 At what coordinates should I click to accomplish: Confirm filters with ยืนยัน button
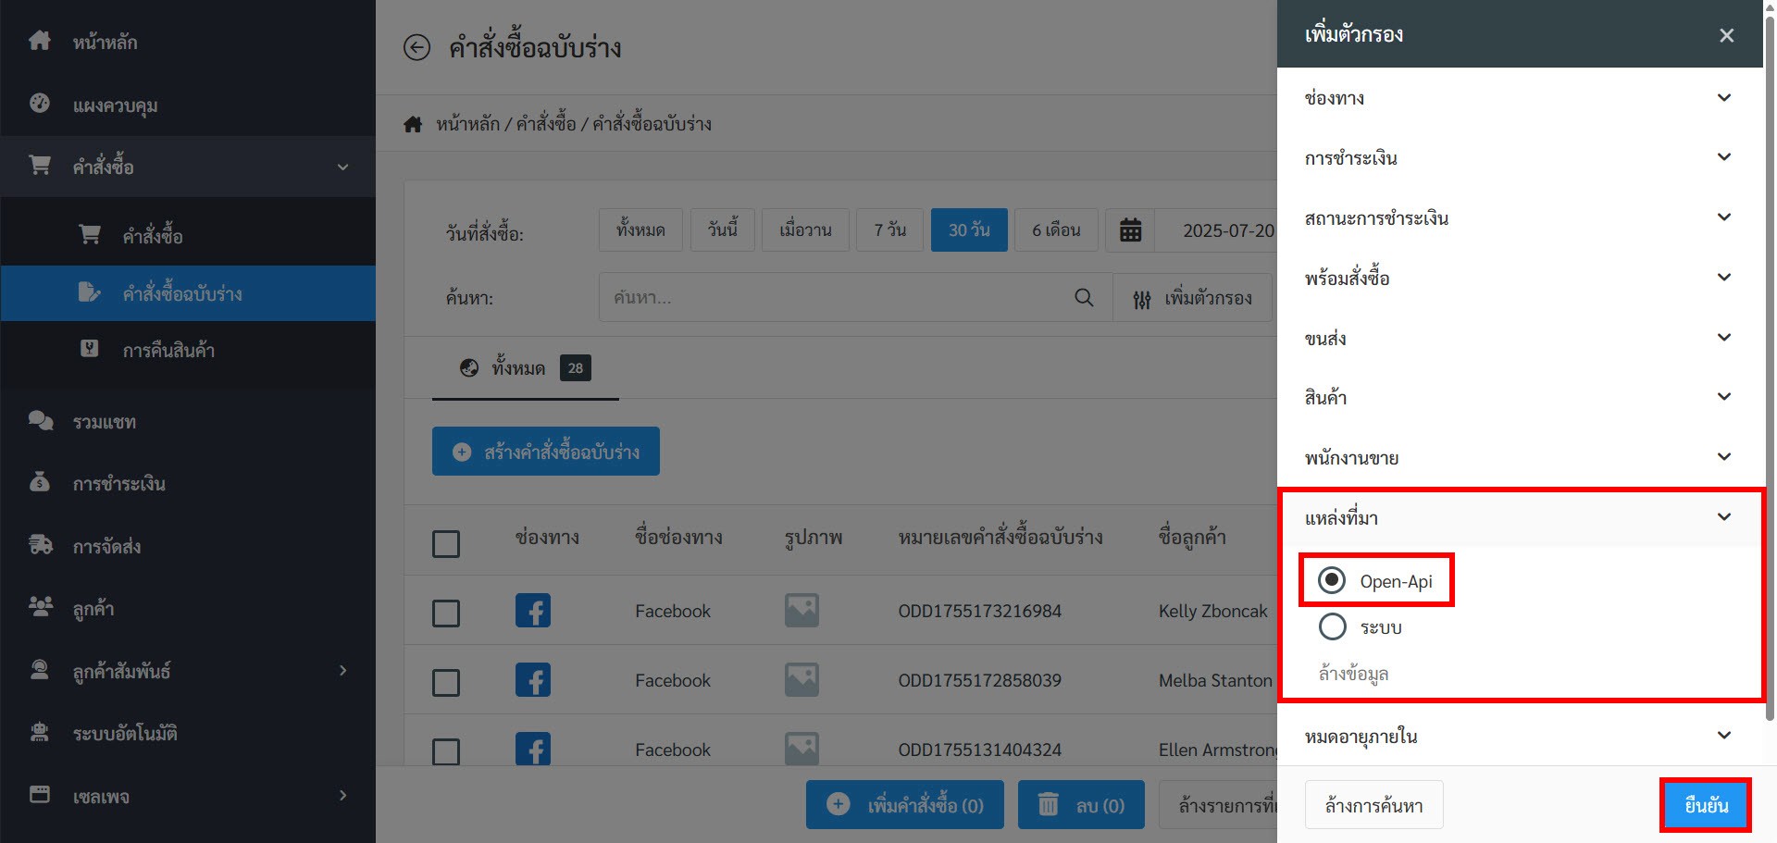click(1706, 805)
